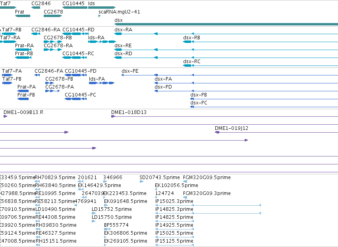Select protein Prat-PB label
The width and height of the screenshot is (338, 247).
click(26, 95)
